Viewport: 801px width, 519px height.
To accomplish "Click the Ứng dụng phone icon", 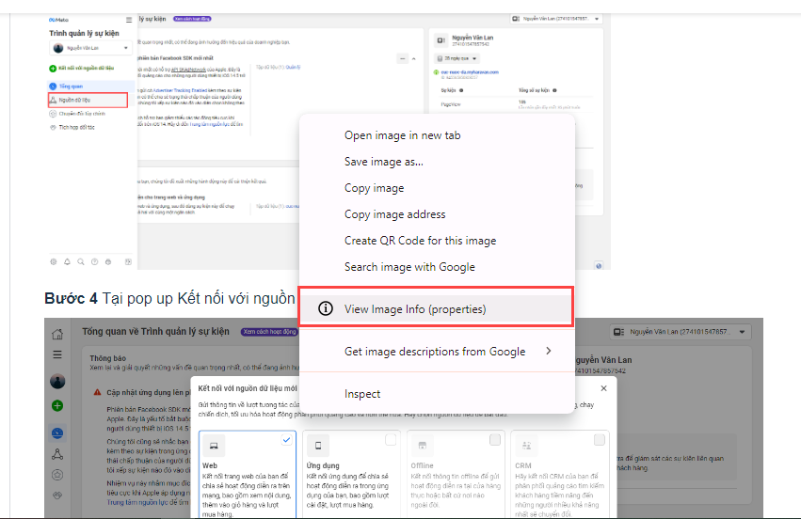I will [x=318, y=446].
